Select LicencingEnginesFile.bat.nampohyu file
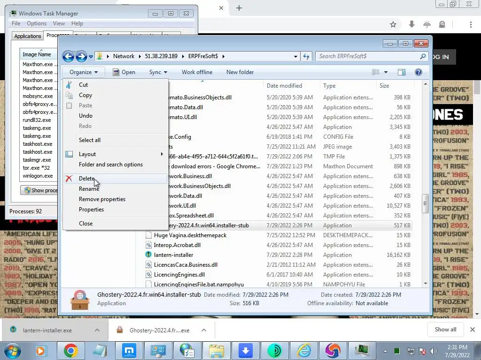 click(x=199, y=285)
